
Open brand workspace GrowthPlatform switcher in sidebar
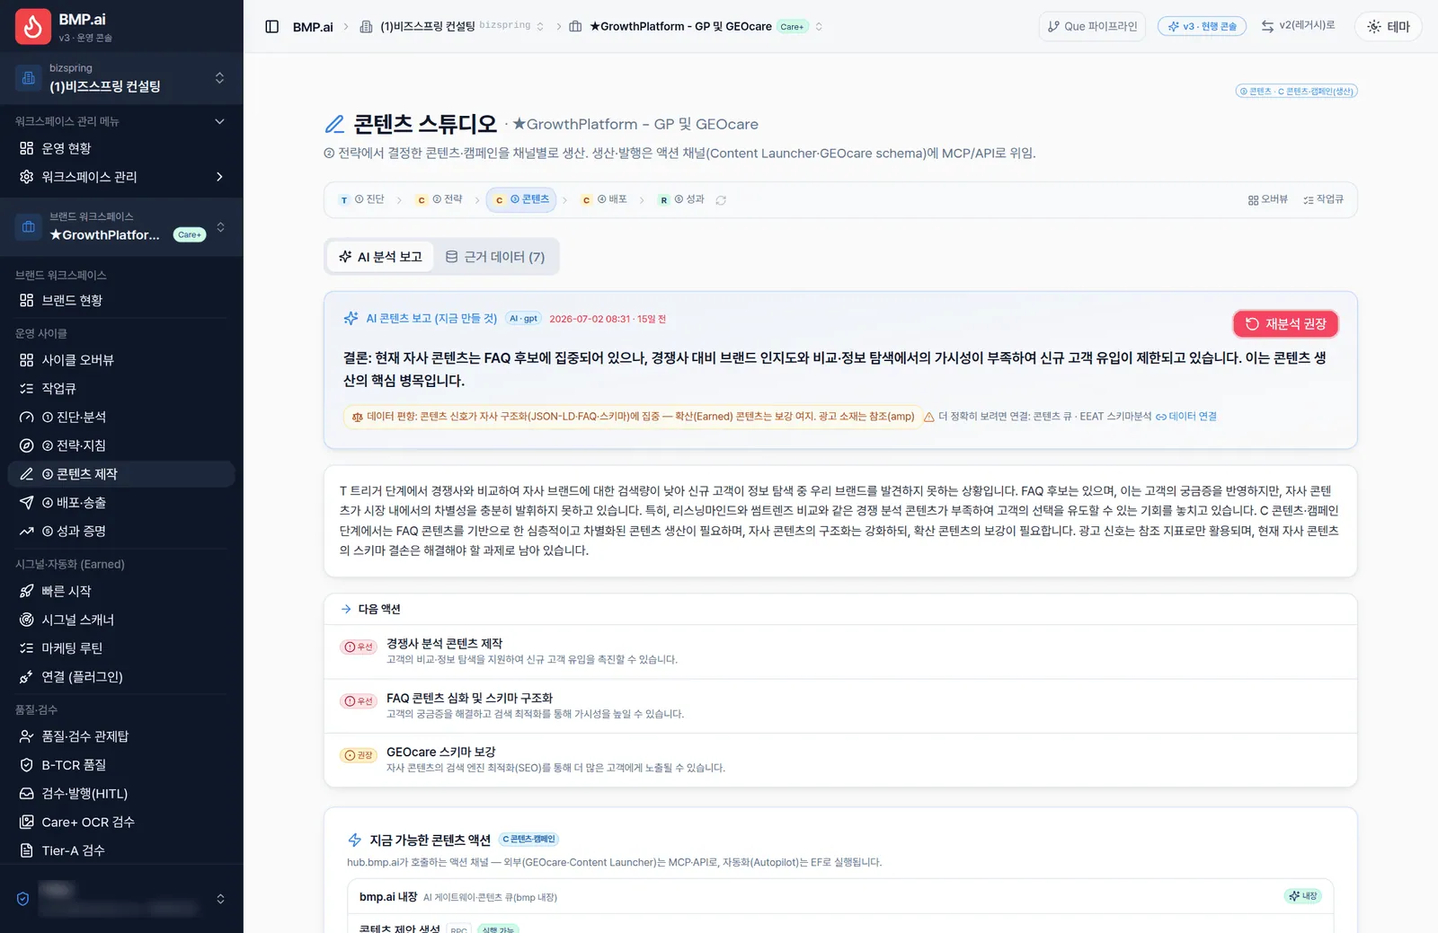(x=121, y=226)
